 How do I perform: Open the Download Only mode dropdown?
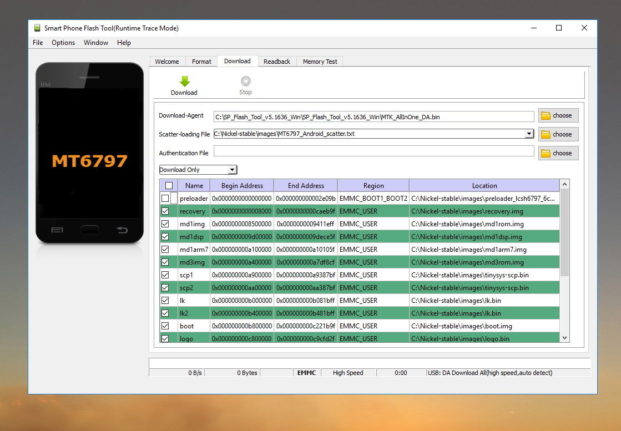198,170
